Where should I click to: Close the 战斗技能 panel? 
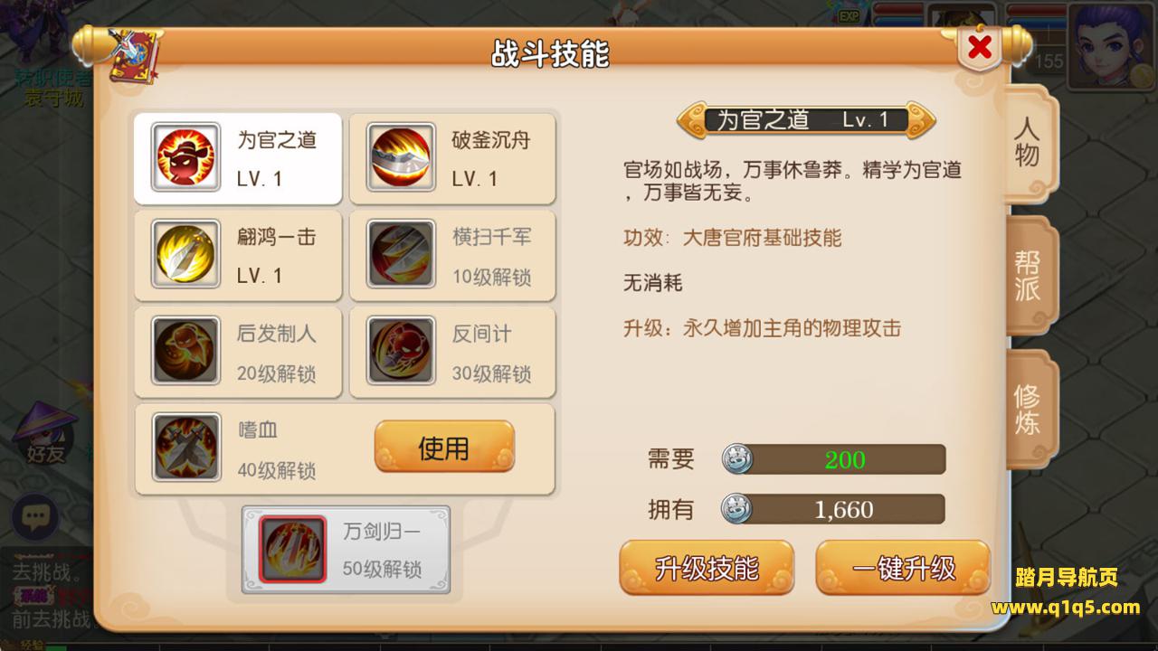(x=980, y=48)
